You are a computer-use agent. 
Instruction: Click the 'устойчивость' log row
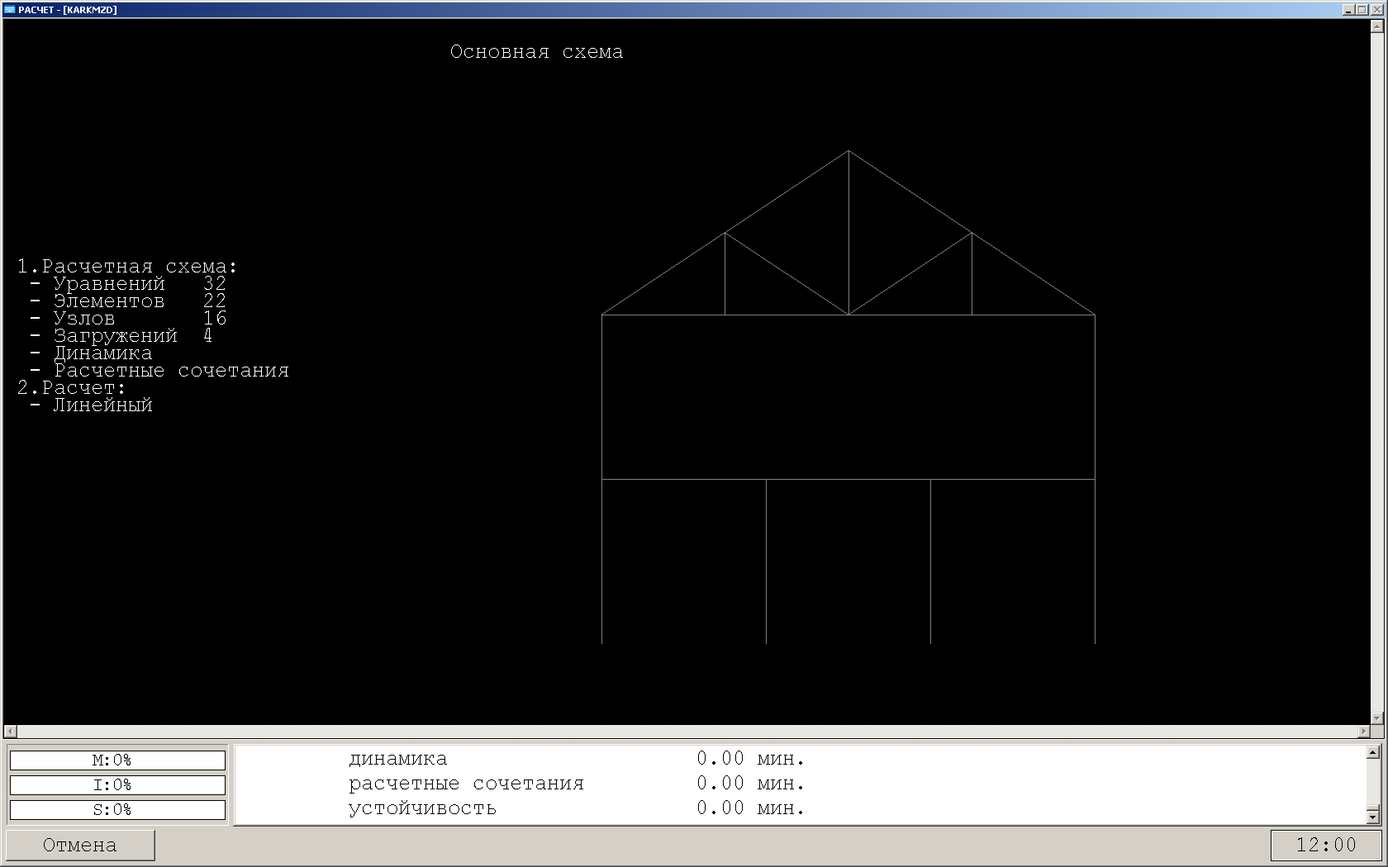[577, 808]
